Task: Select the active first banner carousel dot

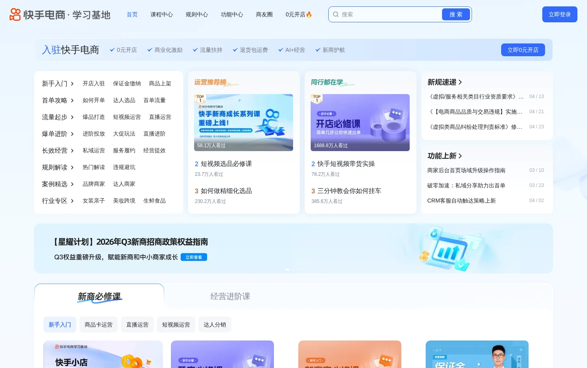Action: click(x=288, y=270)
